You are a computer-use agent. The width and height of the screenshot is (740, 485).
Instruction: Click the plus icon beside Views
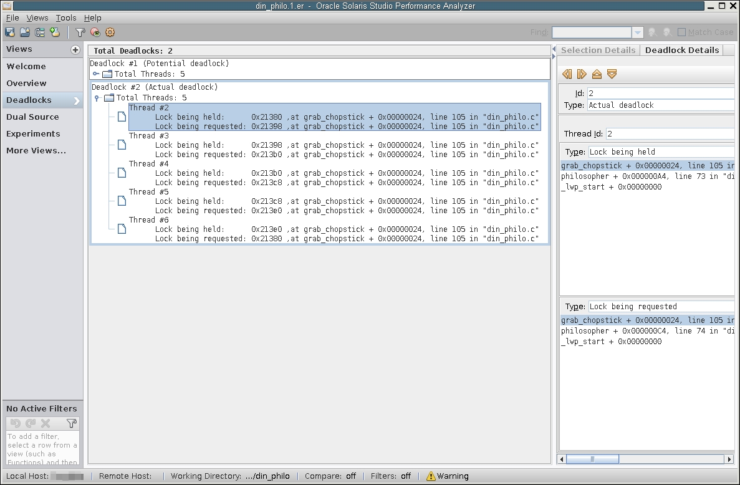point(75,49)
